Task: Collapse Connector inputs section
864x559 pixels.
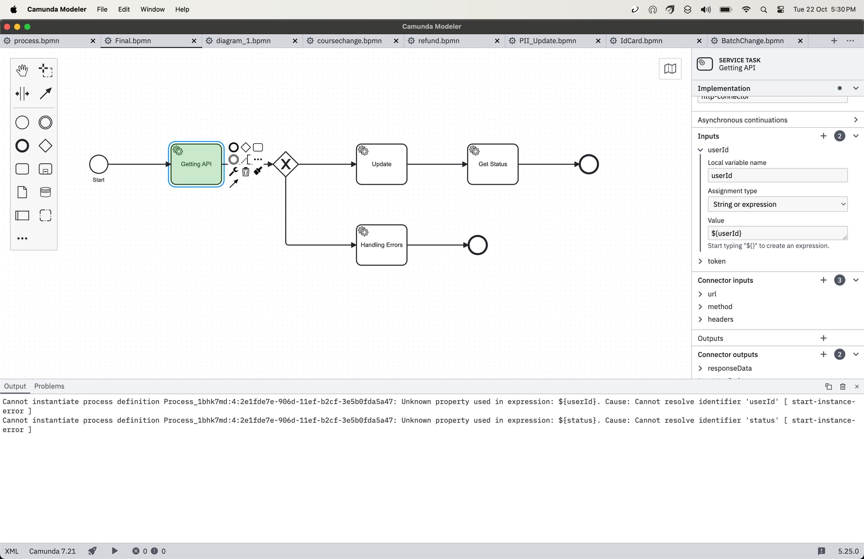Action: click(855, 280)
